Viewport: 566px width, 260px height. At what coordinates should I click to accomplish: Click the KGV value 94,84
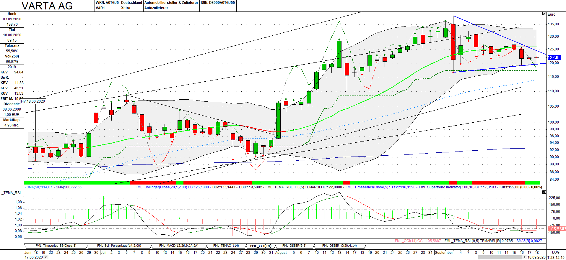pyautogui.click(x=19, y=72)
